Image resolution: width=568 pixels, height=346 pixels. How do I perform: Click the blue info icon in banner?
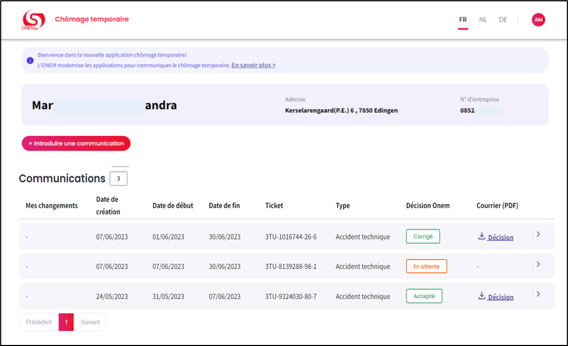coord(30,60)
